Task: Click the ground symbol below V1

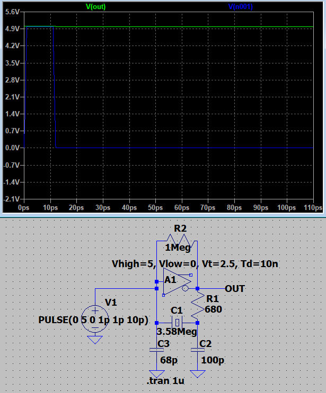Action: [95, 340]
